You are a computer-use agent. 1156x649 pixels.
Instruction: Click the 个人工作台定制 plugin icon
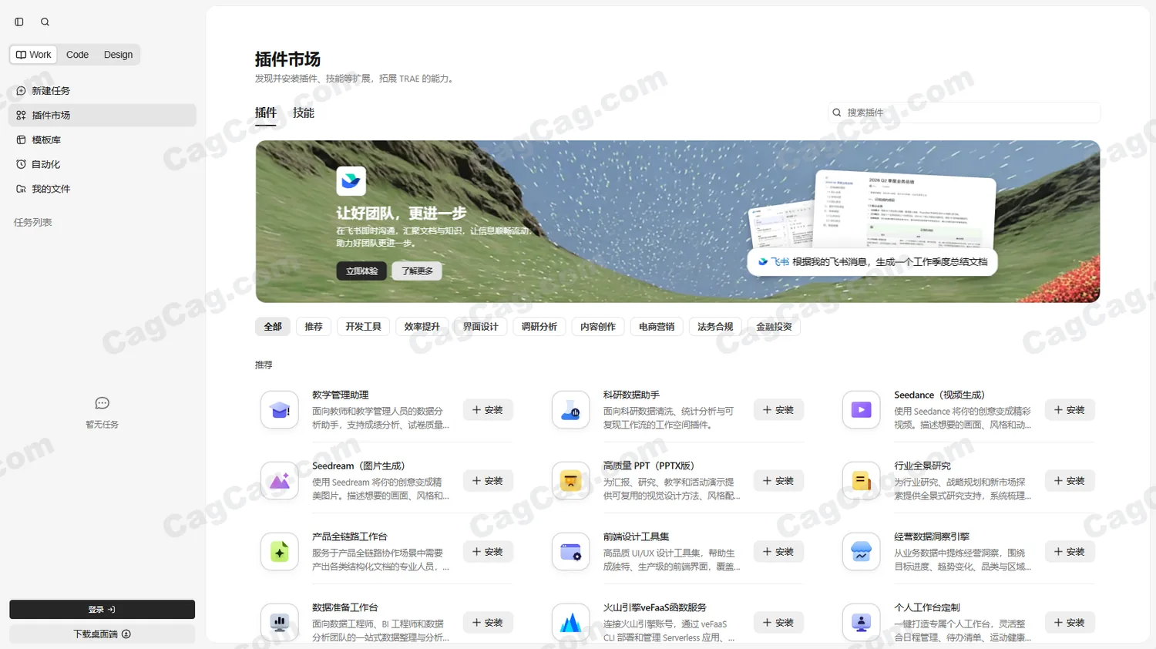pyautogui.click(x=862, y=622)
